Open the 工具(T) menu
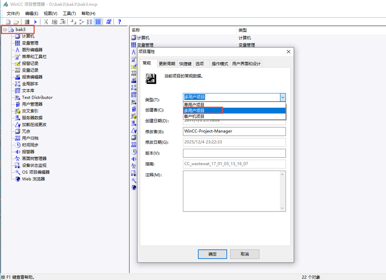Viewport: 386px width, 280px height. click(69, 14)
